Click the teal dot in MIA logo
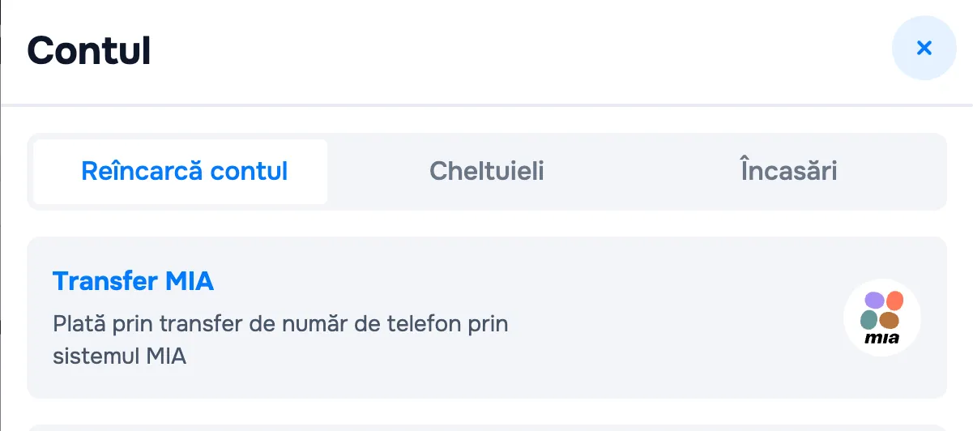Image resolution: width=973 pixels, height=431 pixels. point(870,319)
